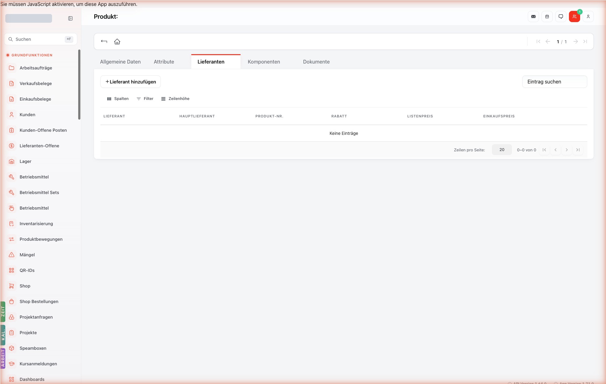Open Shop in sidebar
The image size is (606, 384).
41,286
